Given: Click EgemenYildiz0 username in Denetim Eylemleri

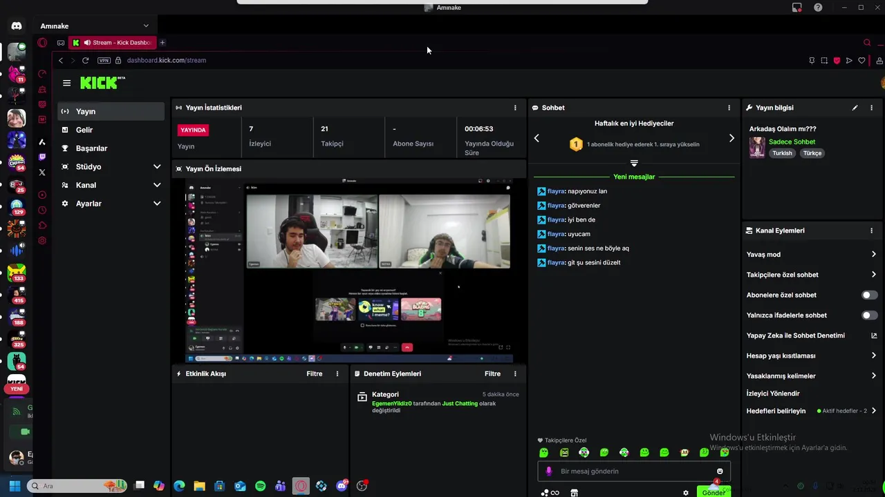Looking at the screenshot, I should pyautogui.click(x=391, y=403).
